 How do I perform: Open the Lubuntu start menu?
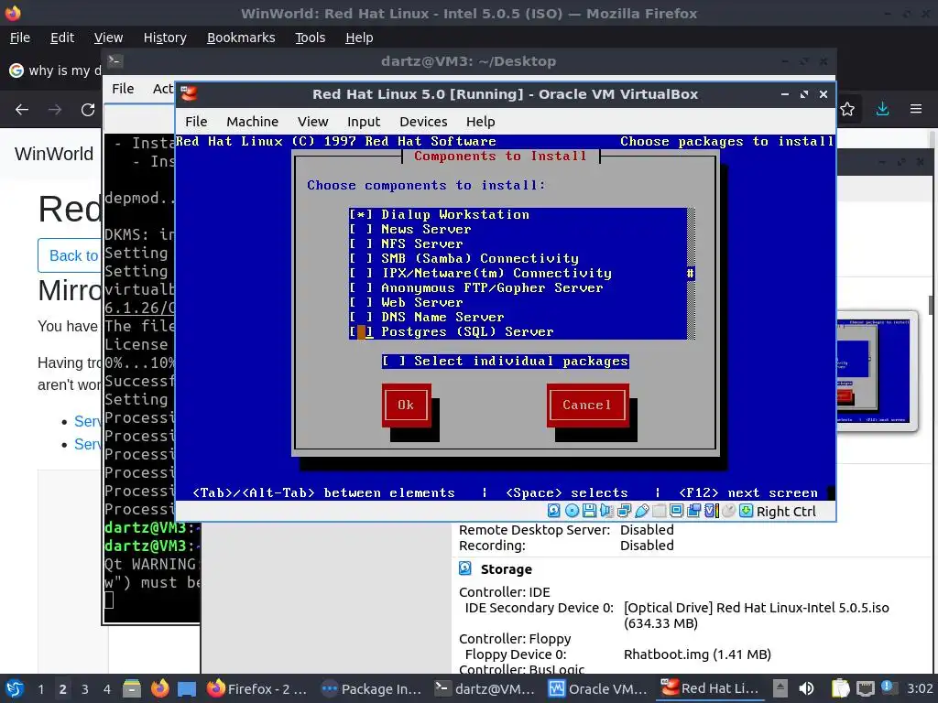click(x=15, y=688)
